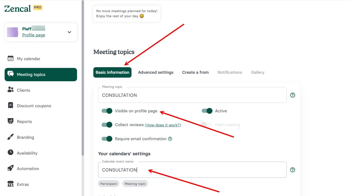Viewport: 350px width, 196px height.
Task: Disable the Collect reviews toggle
Action: pyautogui.click(x=107, y=125)
